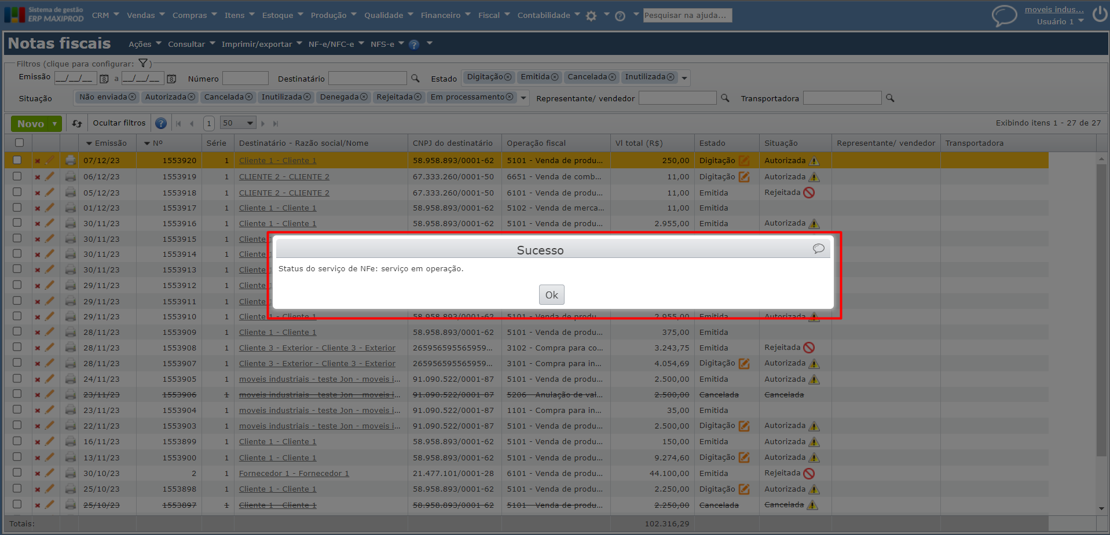Remove the Autorizada tag from Situação filter
Screen dimensions: 1110x535
click(x=192, y=97)
